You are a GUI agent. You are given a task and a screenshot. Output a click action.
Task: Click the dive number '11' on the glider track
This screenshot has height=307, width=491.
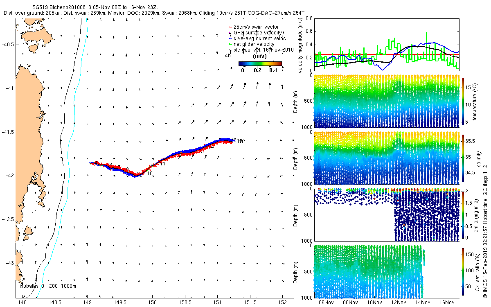pyautogui.click(x=162, y=164)
